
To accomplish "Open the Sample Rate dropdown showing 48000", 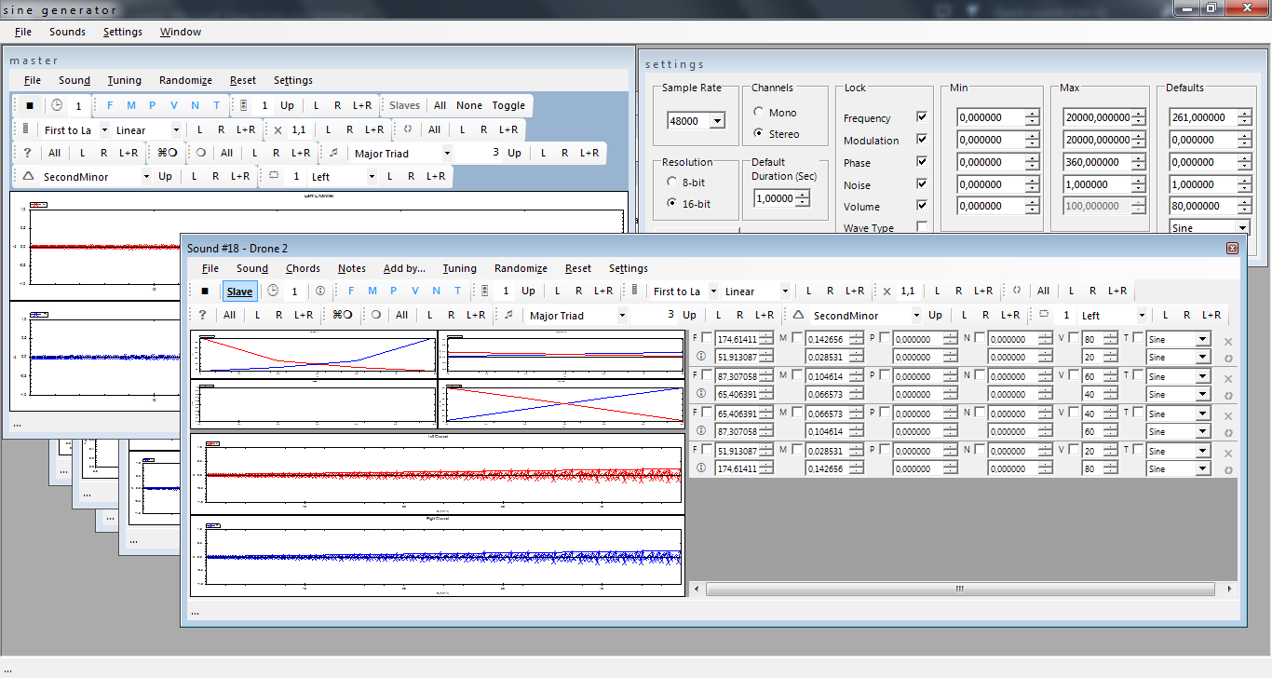I will (x=717, y=120).
